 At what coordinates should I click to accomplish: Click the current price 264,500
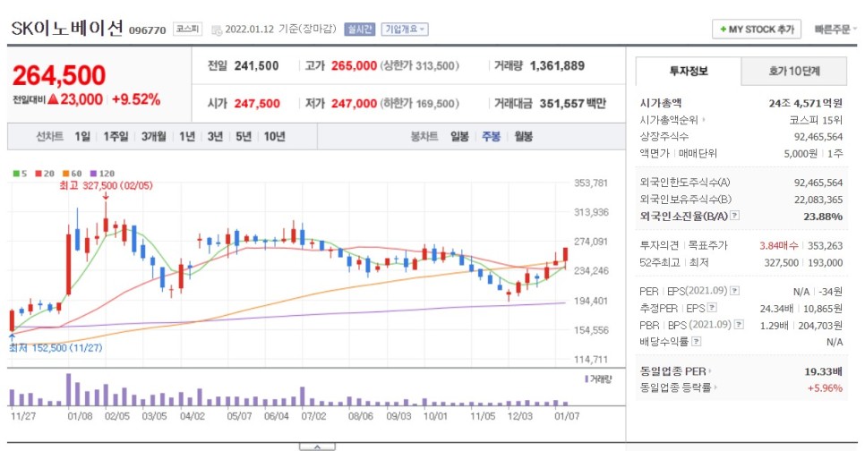59,75
